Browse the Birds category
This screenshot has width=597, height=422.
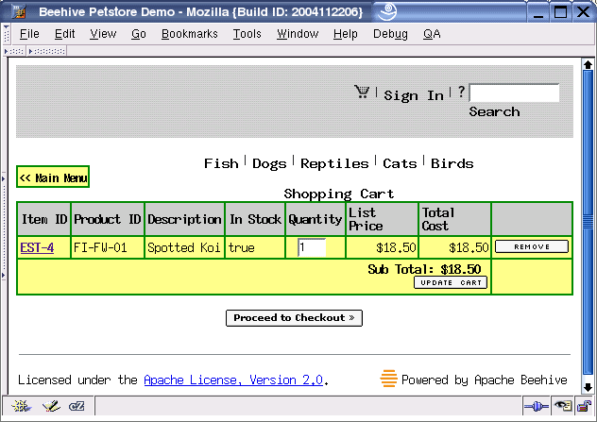[x=452, y=163]
